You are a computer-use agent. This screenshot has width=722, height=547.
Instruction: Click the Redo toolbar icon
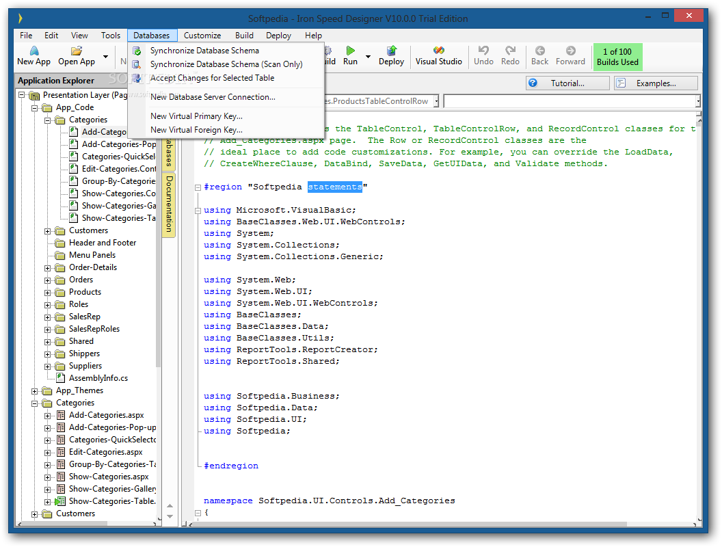click(x=510, y=51)
